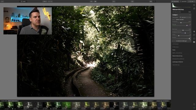Expand the Landscape Enhancer tool
The image size is (196, 110).
pyautogui.click(x=178, y=62)
